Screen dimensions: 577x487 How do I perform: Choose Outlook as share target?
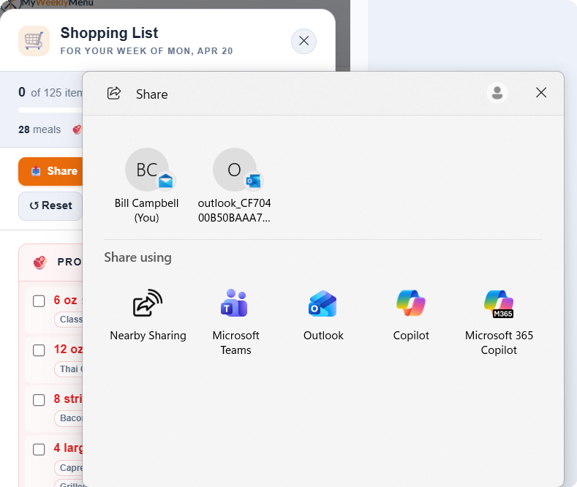pyautogui.click(x=323, y=303)
